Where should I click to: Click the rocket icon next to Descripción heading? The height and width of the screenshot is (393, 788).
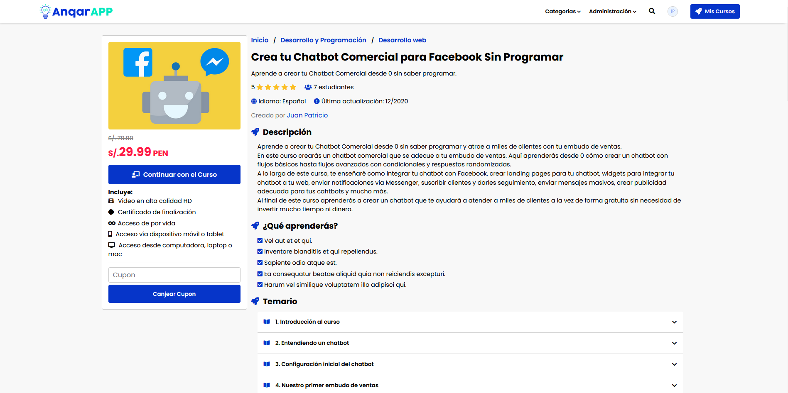255,132
